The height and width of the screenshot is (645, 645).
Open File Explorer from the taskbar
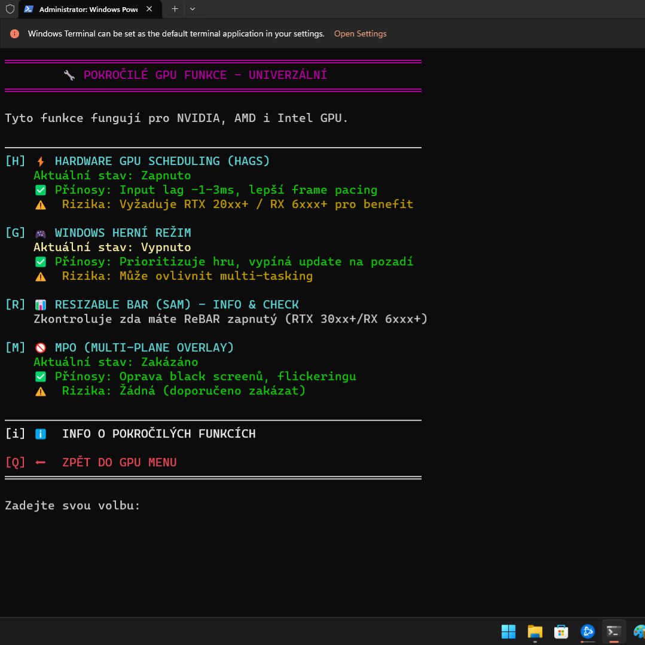(x=534, y=631)
